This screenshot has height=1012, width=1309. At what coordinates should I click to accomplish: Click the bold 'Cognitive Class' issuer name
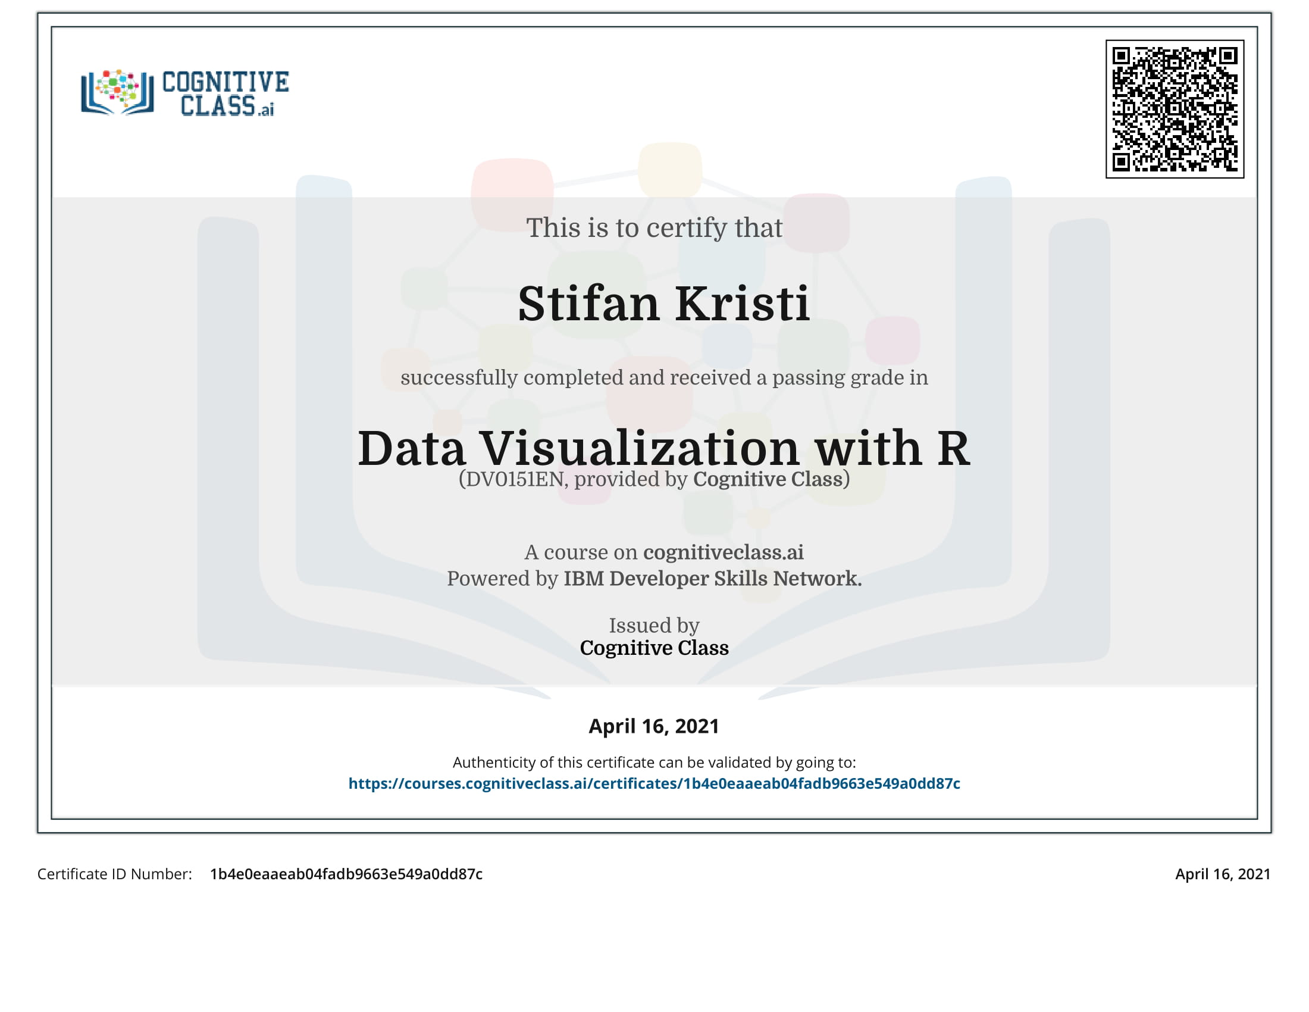click(x=654, y=648)
